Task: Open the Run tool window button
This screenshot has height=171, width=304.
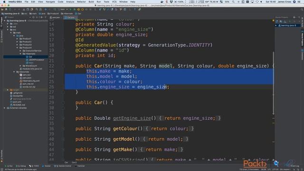Action: point(9,166)
